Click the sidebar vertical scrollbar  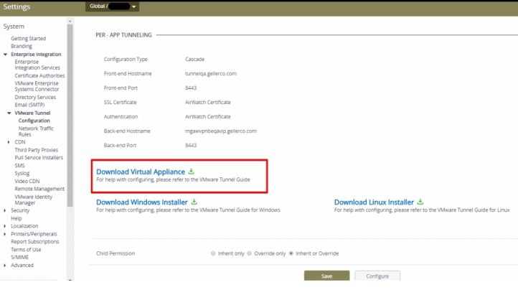[70, 115]
